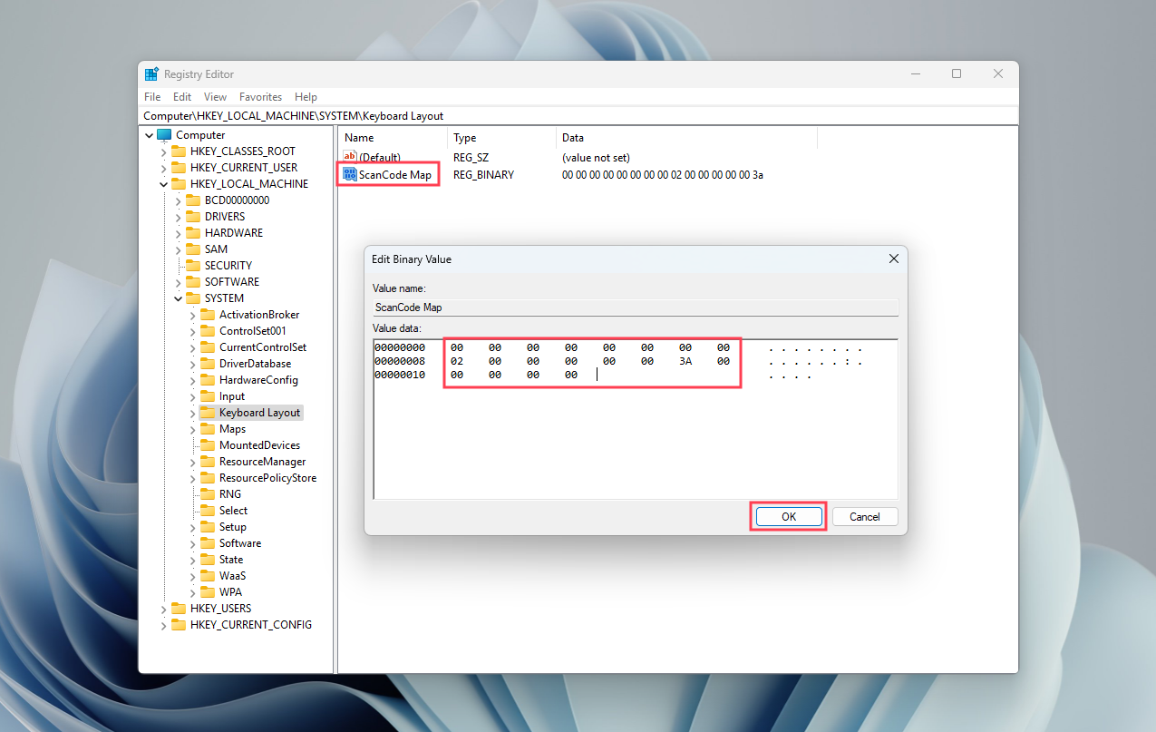Open the View menu
Screen dimensions: 1156x732
(x=215, y=97)
